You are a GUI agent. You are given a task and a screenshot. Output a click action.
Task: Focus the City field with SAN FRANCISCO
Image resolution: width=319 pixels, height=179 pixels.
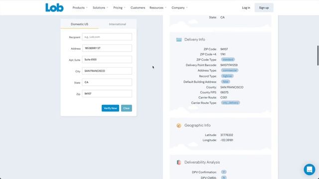(x=107, y=71)
